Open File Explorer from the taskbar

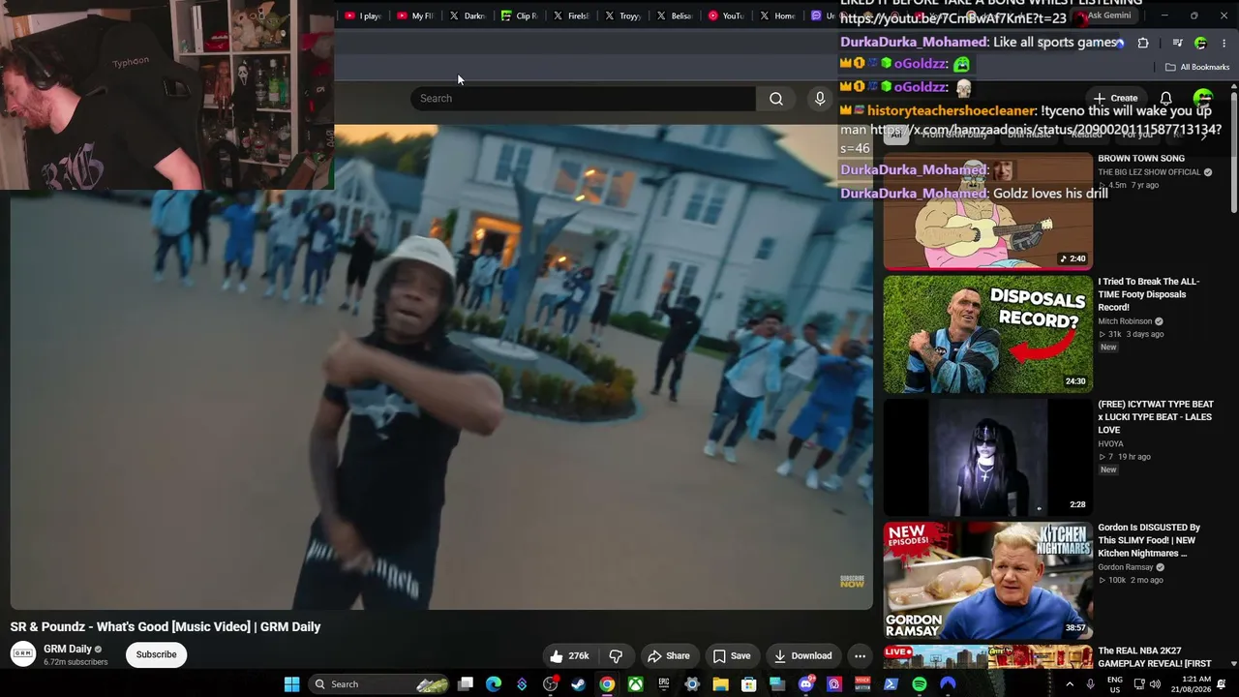point(720,684)
